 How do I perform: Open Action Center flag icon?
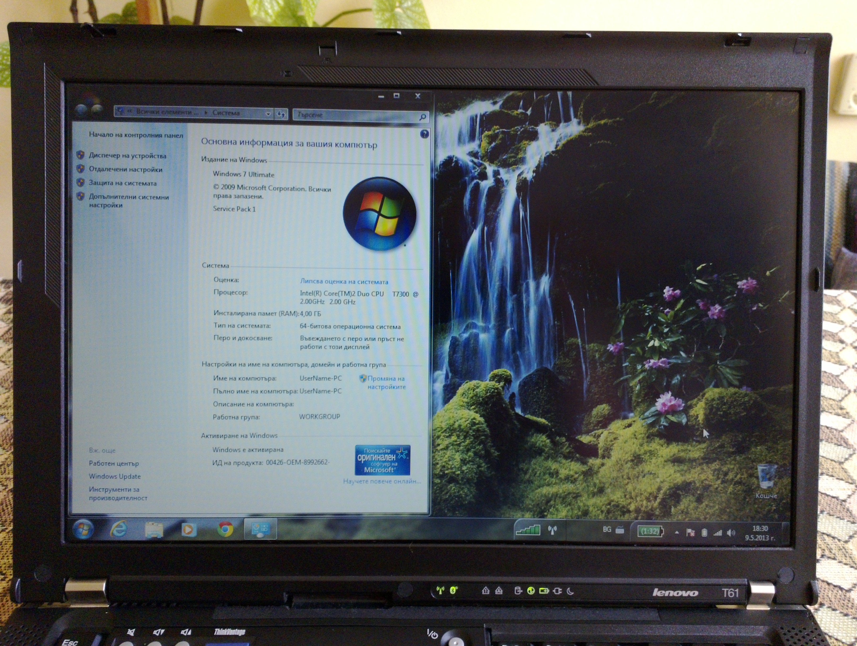pyautogui.click(x=691, y=533)
